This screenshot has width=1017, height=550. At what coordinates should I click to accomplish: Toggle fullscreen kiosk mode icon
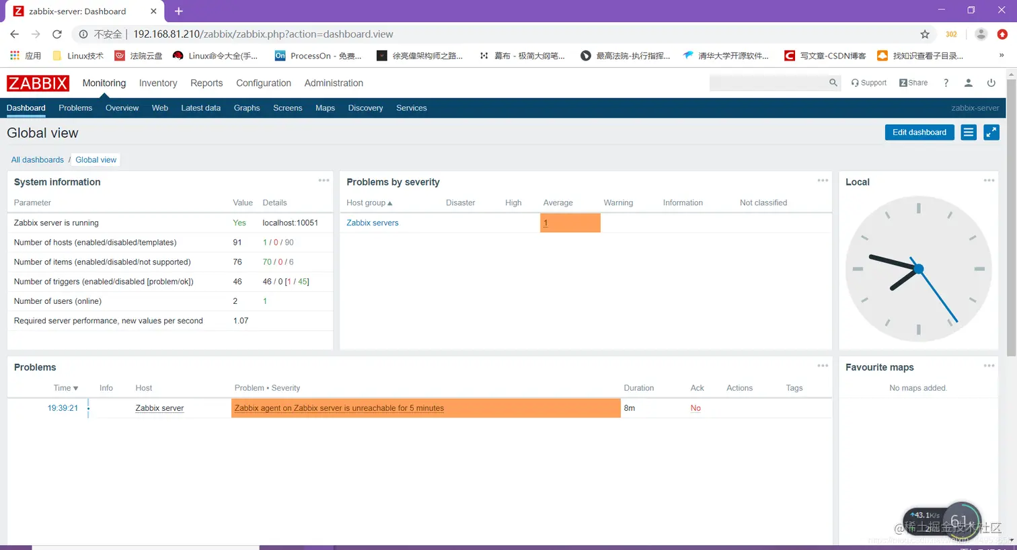[991, 132]
